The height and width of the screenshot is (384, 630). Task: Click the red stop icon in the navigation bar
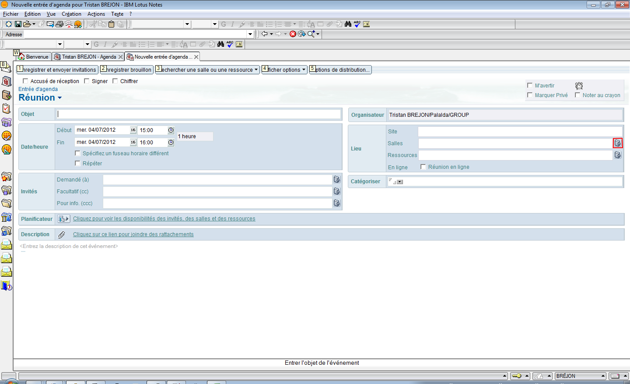(x=293, y=34)
